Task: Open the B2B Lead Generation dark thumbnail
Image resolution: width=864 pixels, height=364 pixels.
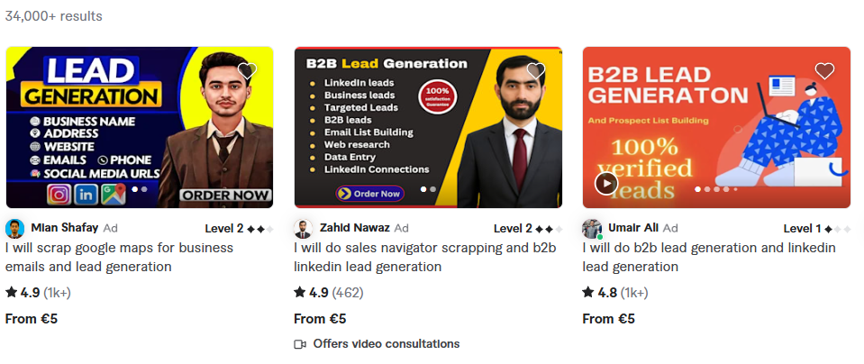Action: coord(428,127)
